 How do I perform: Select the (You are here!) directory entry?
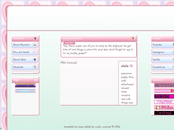point(25,52)
